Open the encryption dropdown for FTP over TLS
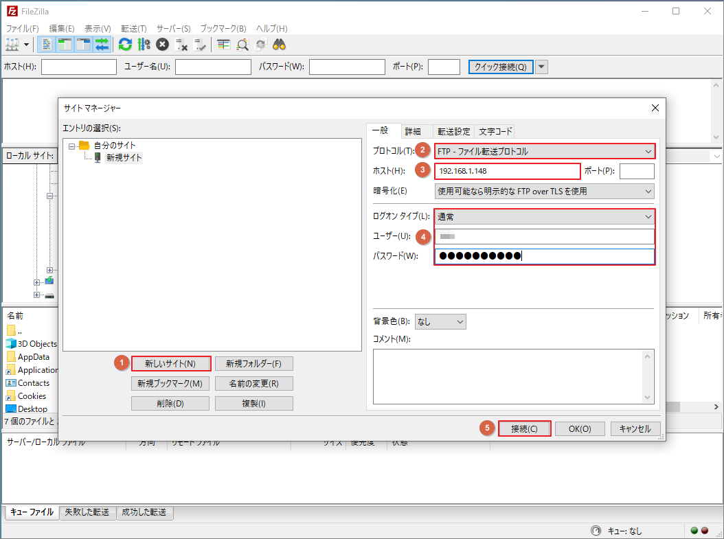724x539 pixels. (x=545, y=191)
